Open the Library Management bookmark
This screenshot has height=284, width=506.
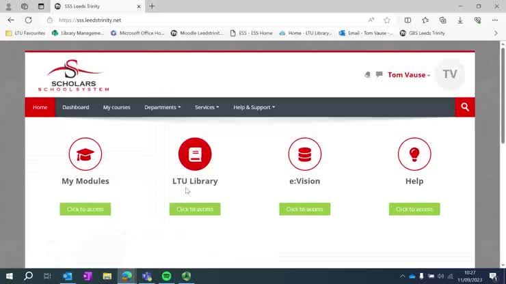pos(78,33)
